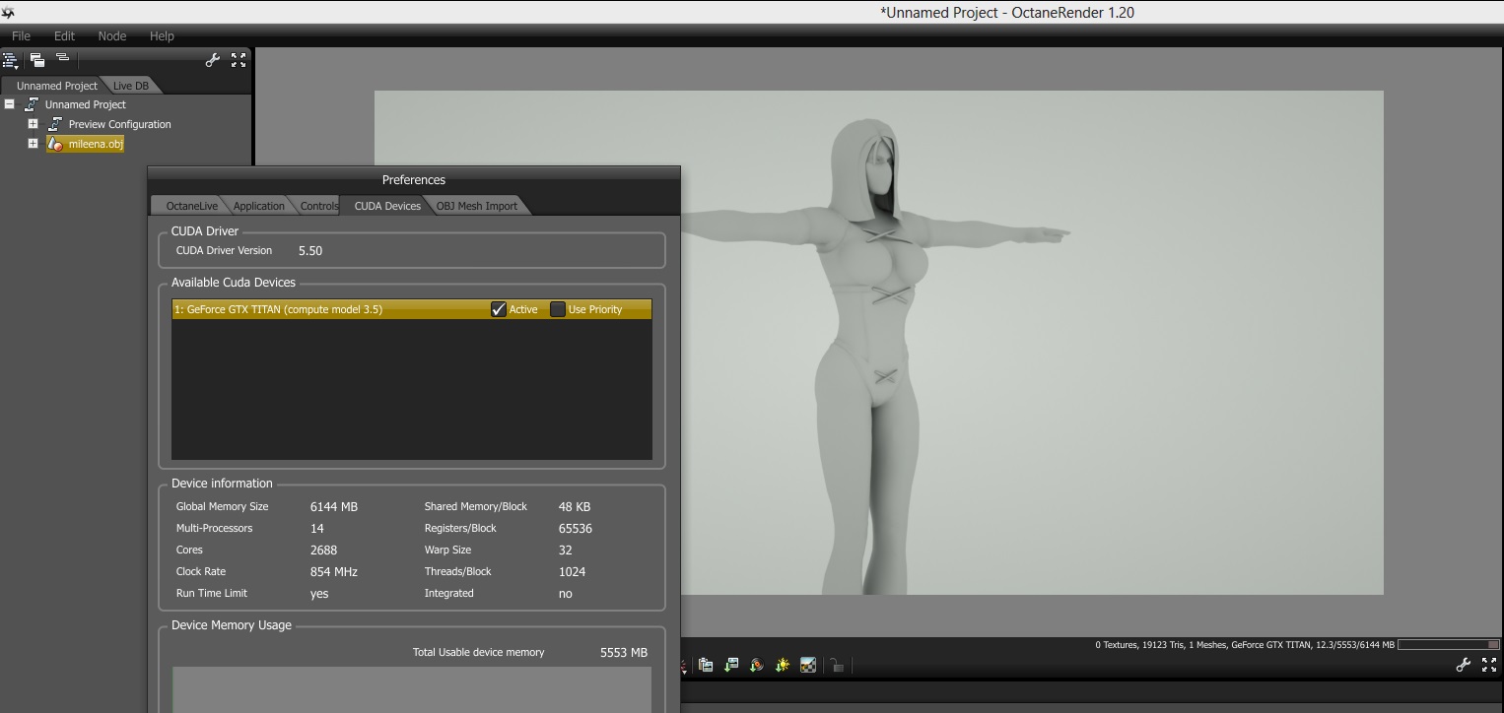Enable Use Priority checkbox
This screenshot has width=1504, height=713.
point(558,309)
